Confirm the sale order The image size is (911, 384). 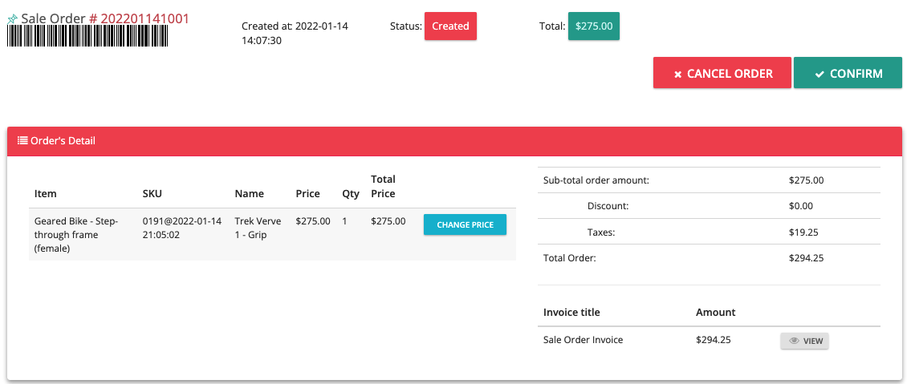point(848,72)
